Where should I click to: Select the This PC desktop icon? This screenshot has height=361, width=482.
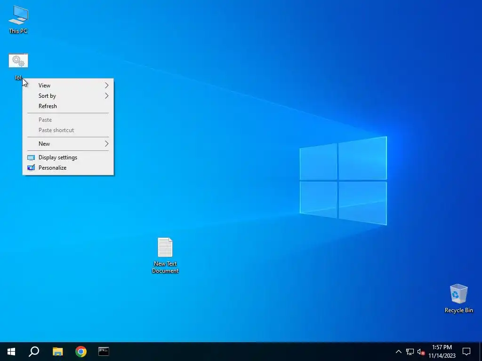point(18,20)
